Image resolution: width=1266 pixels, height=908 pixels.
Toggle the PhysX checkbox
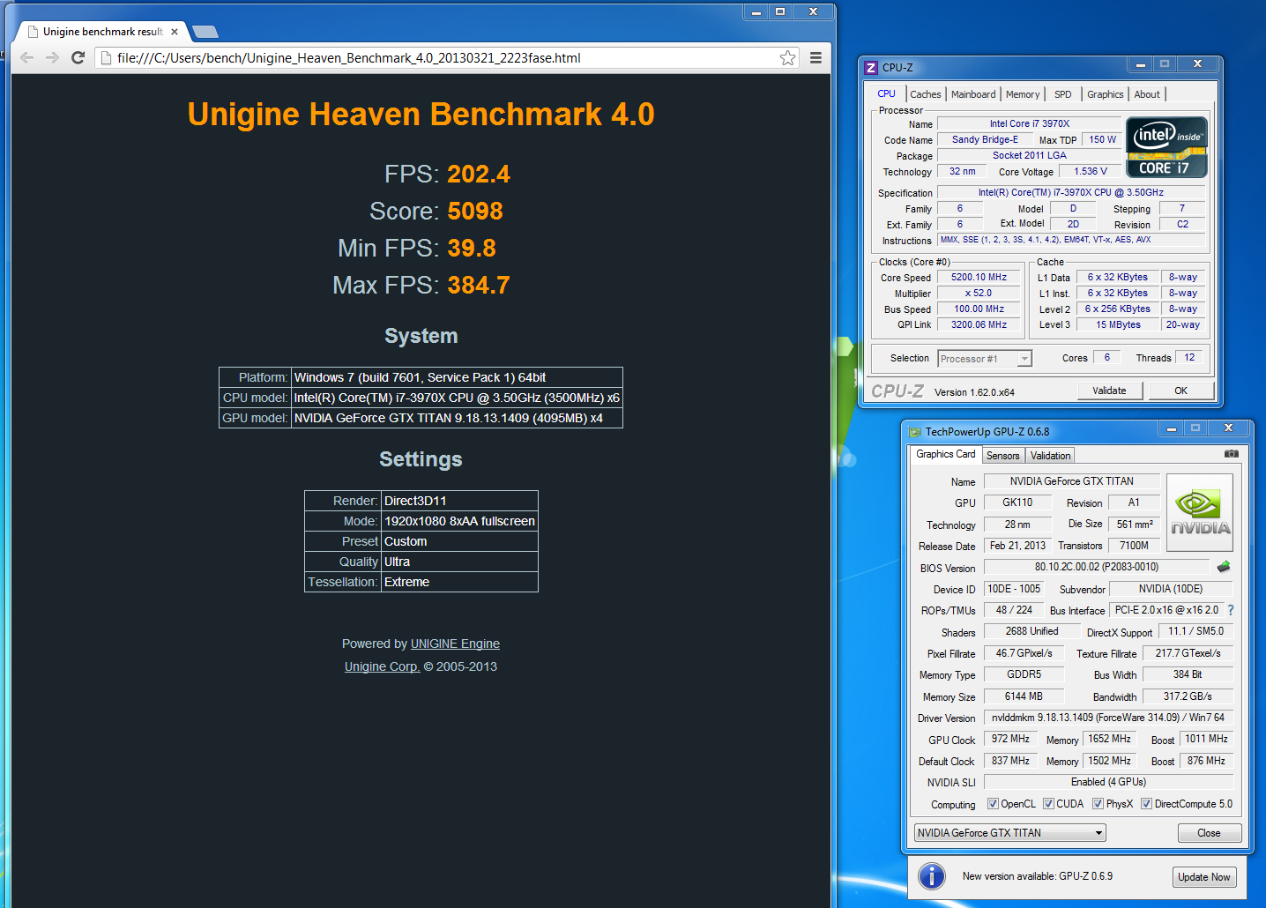1098,804
